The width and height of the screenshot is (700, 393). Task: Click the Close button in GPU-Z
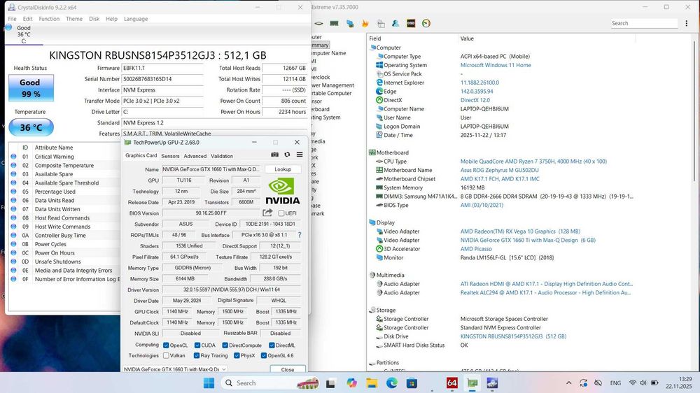[x=288, y=369]
